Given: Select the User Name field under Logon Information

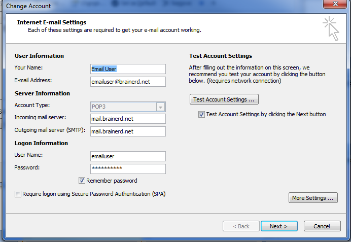Looking at the screenshot, I should [x=128, y=156].
